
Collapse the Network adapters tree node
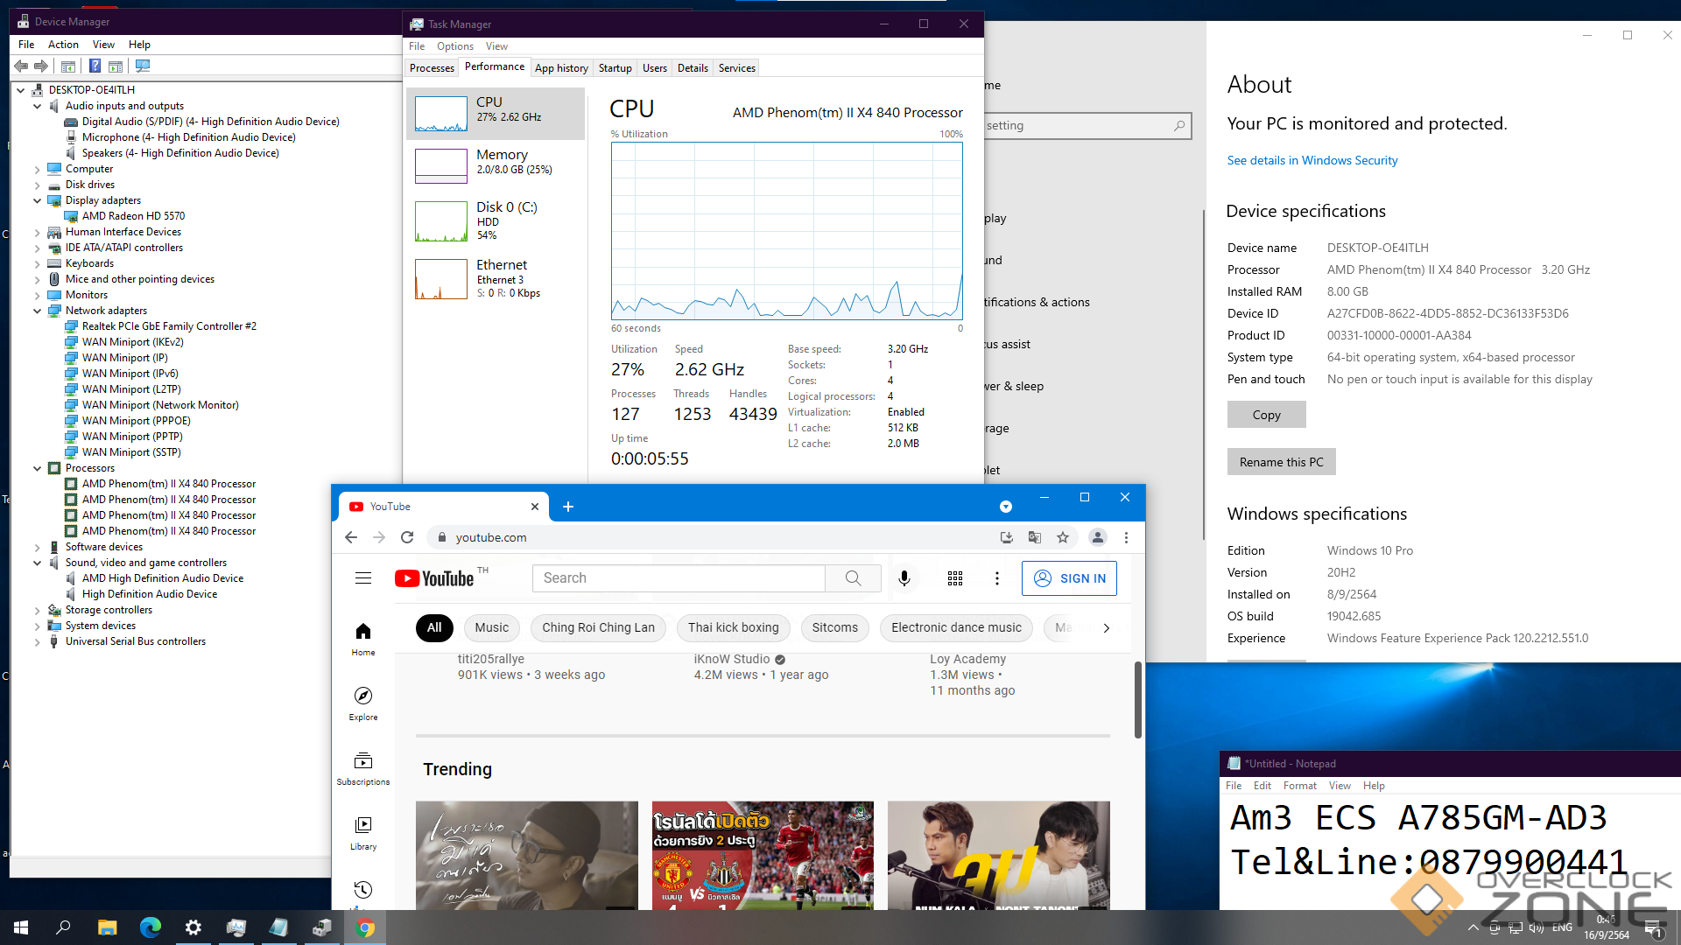coord(38,311)
